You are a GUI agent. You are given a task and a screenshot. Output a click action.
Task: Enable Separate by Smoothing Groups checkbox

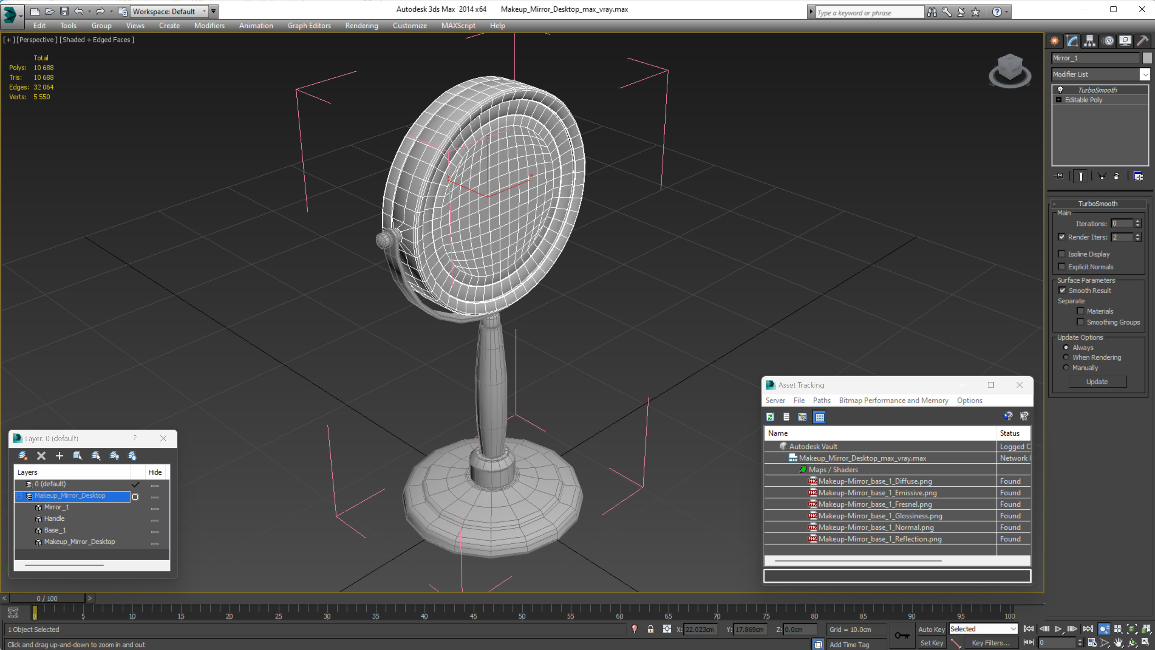(1081, 322)
